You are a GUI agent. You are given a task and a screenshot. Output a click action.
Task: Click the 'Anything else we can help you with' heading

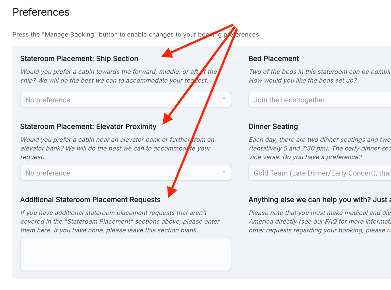point(320,200)
